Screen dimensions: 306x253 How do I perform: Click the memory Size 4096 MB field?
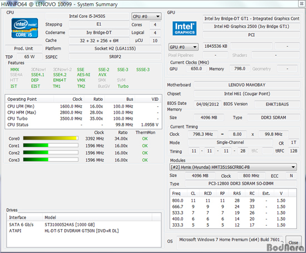209,118
